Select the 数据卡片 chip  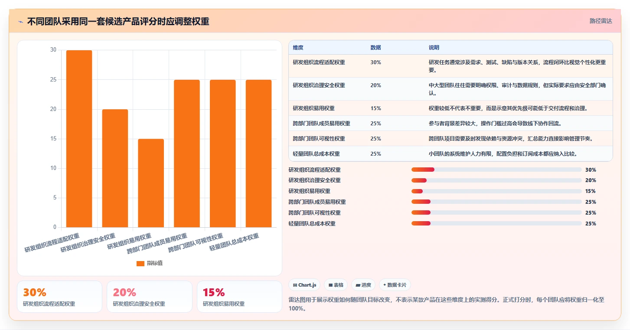click(395, 285)
